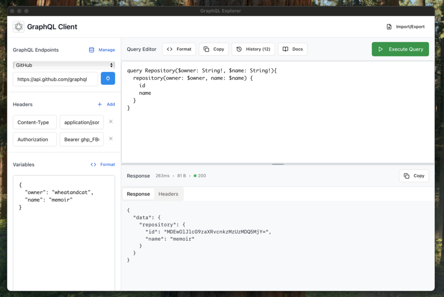Remove the Authorization header row
The height and width of the screenshot is (297, 444).
pos(111,139)
